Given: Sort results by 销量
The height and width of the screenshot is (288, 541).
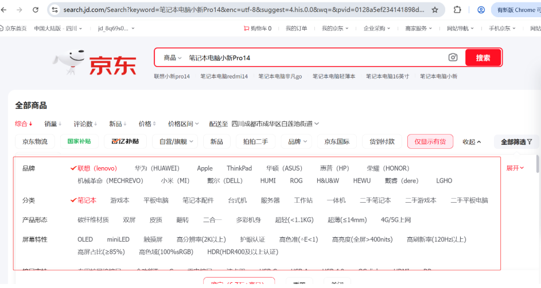Looking at the screenshot, I should point(53,124).
